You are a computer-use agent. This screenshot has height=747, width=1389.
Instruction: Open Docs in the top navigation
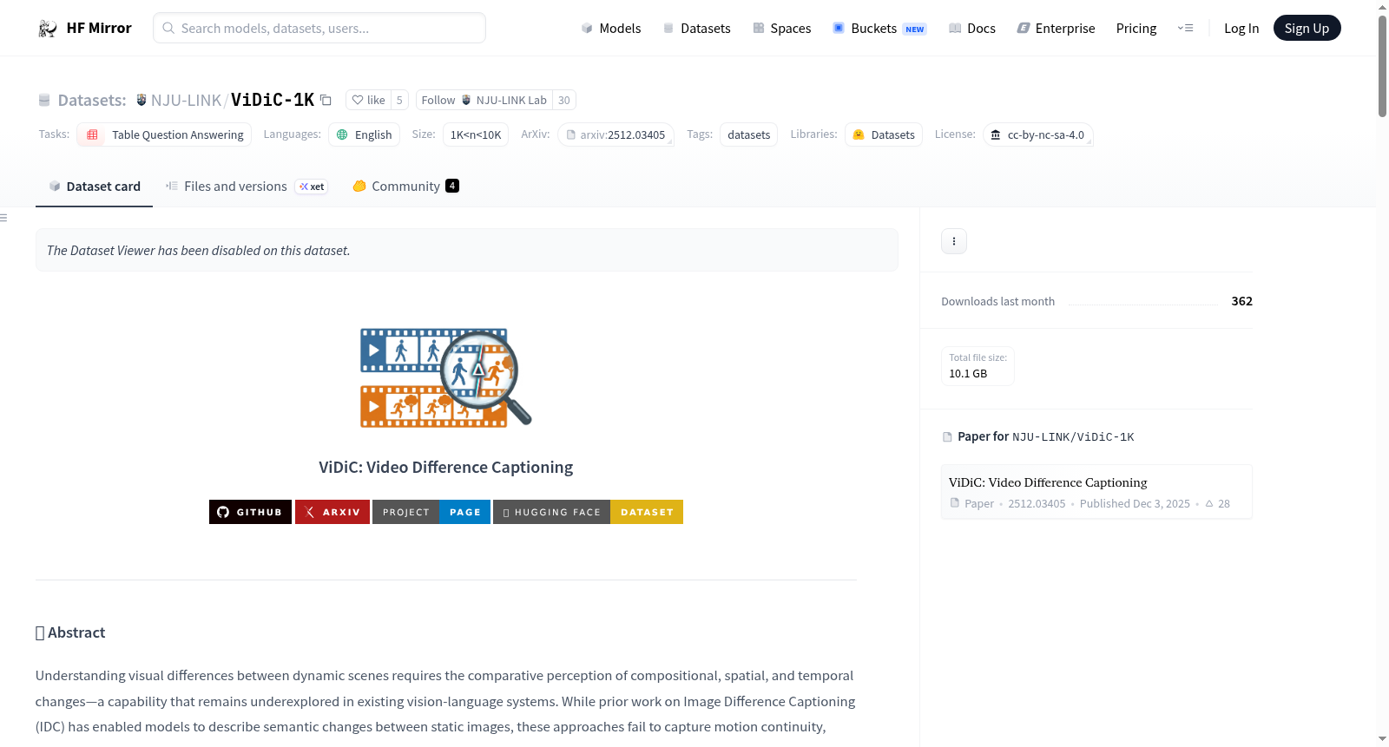972,29
